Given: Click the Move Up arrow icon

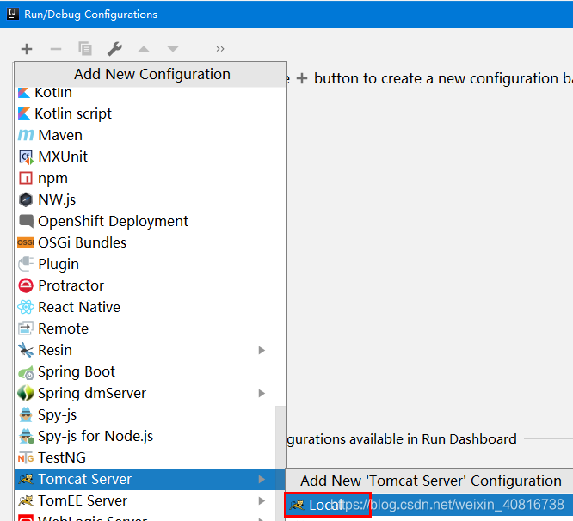Looking at the screenshot, I should coord(144,49).
